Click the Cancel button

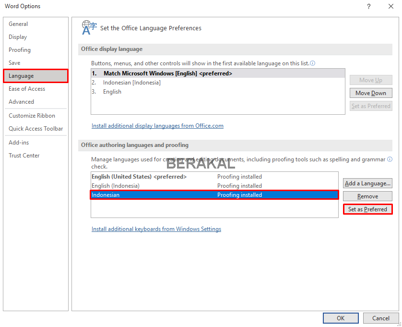click(x=381, y=318)
